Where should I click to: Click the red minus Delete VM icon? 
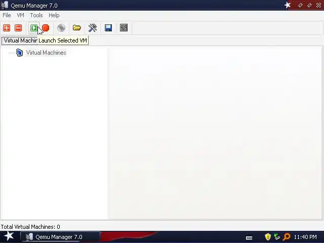click(x=18, y=28)
